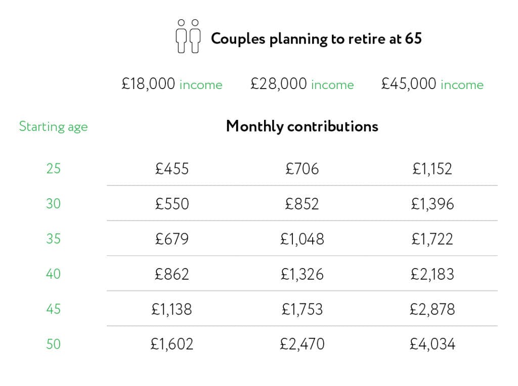Click the £455 contribution cell
The image size is (518, 386).
pos(172,169)
